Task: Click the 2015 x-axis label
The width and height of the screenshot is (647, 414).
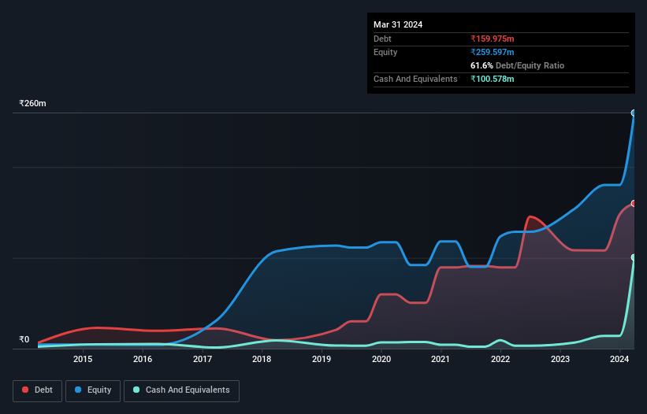Action: (83, 359)
